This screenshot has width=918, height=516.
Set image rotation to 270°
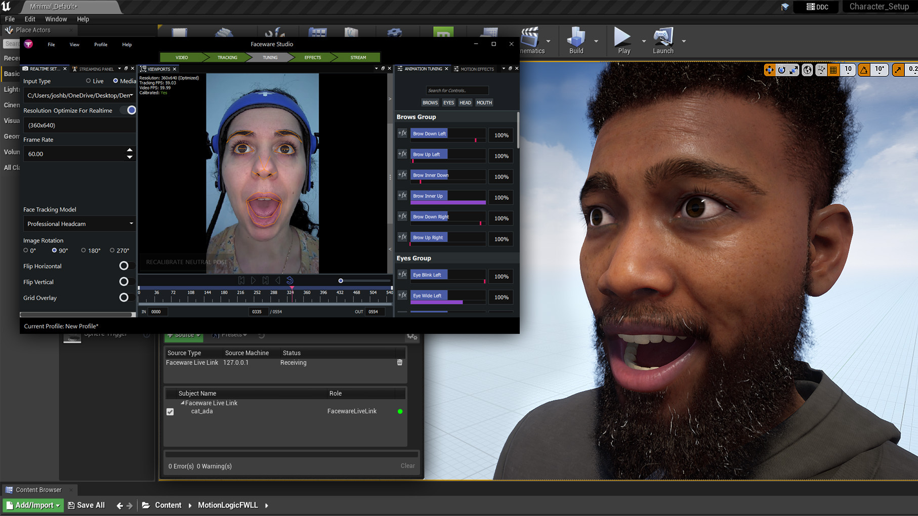pos(112,250)
